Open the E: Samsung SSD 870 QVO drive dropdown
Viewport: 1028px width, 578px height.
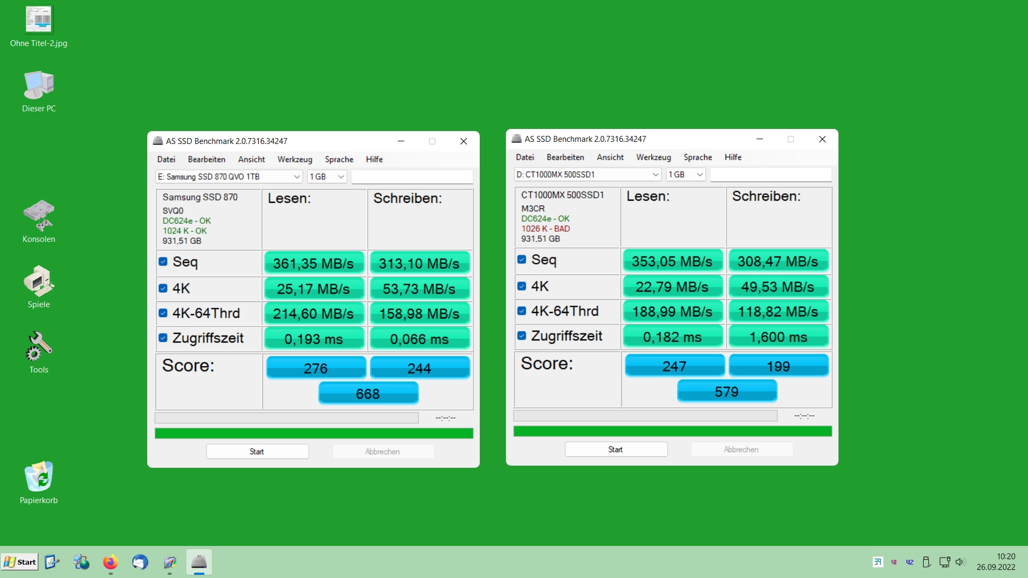[229, 177]
